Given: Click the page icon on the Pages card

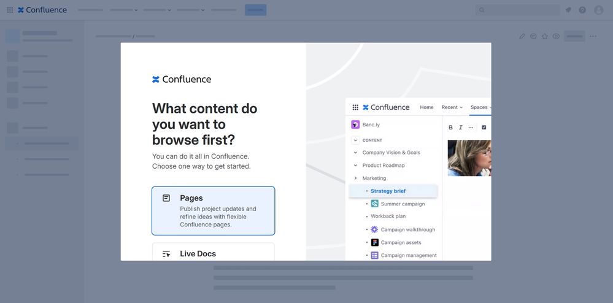Looking at the screenshot, I should coord(166,198).
